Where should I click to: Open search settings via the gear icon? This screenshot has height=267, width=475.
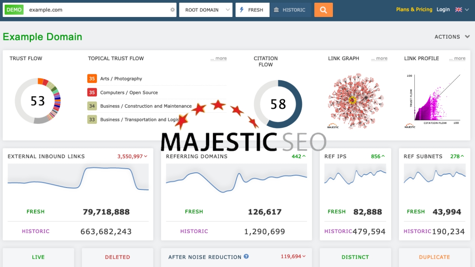(x=172, y=9)
